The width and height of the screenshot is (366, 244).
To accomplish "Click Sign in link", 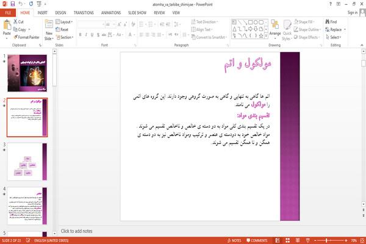I will coord(352,12).
